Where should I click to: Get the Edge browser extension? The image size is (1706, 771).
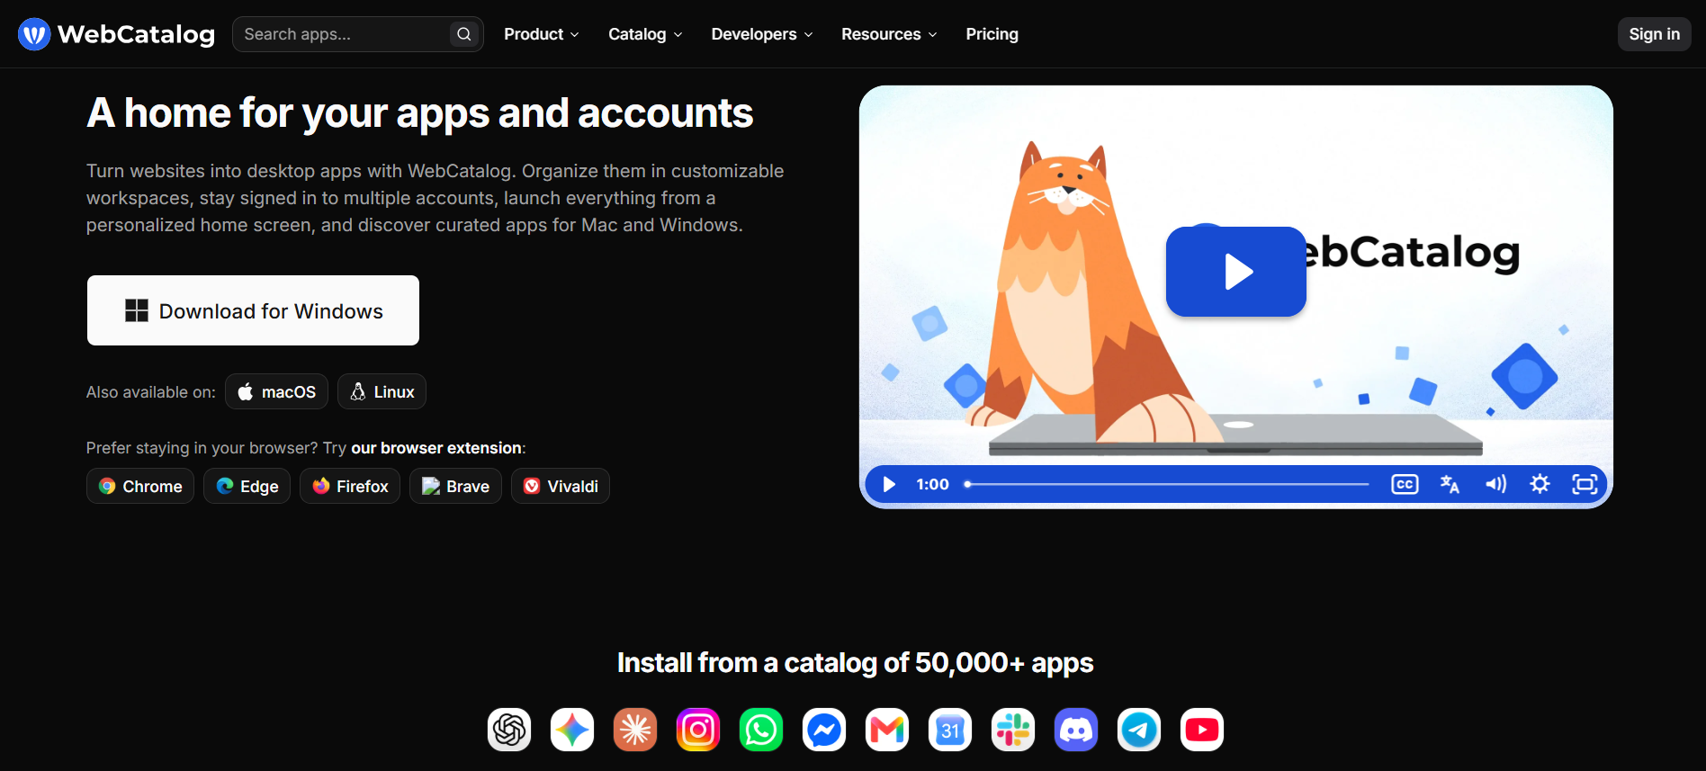click(x=247, y=486)
